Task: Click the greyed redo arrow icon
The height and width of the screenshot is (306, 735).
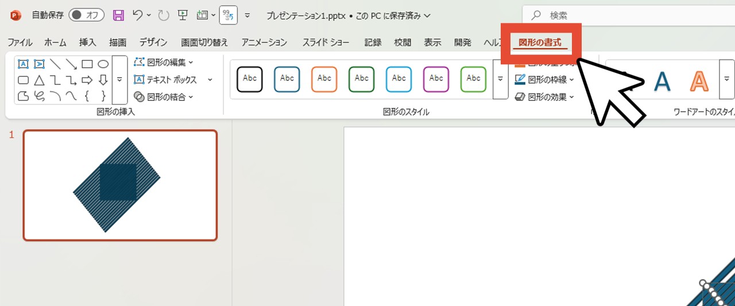Action: coord(164,16)
